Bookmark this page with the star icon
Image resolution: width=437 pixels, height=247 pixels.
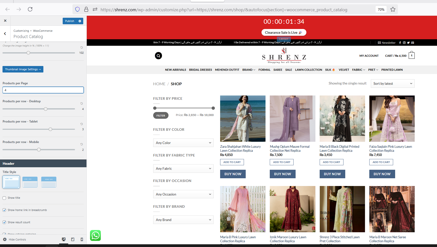point(393,9)
